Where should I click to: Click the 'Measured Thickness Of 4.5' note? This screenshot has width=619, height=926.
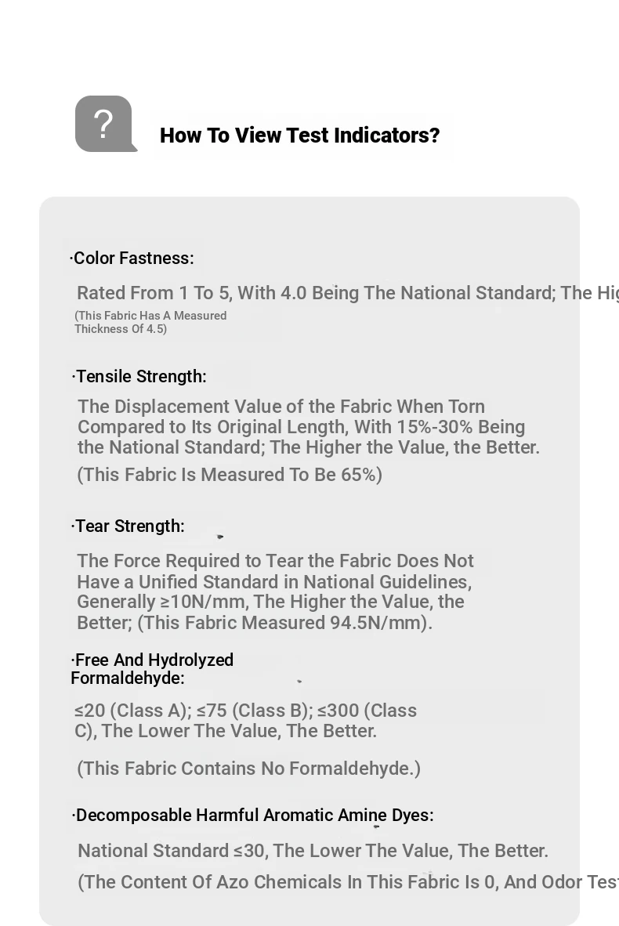150,322
